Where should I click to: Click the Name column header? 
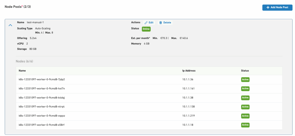tap(22, 71)
